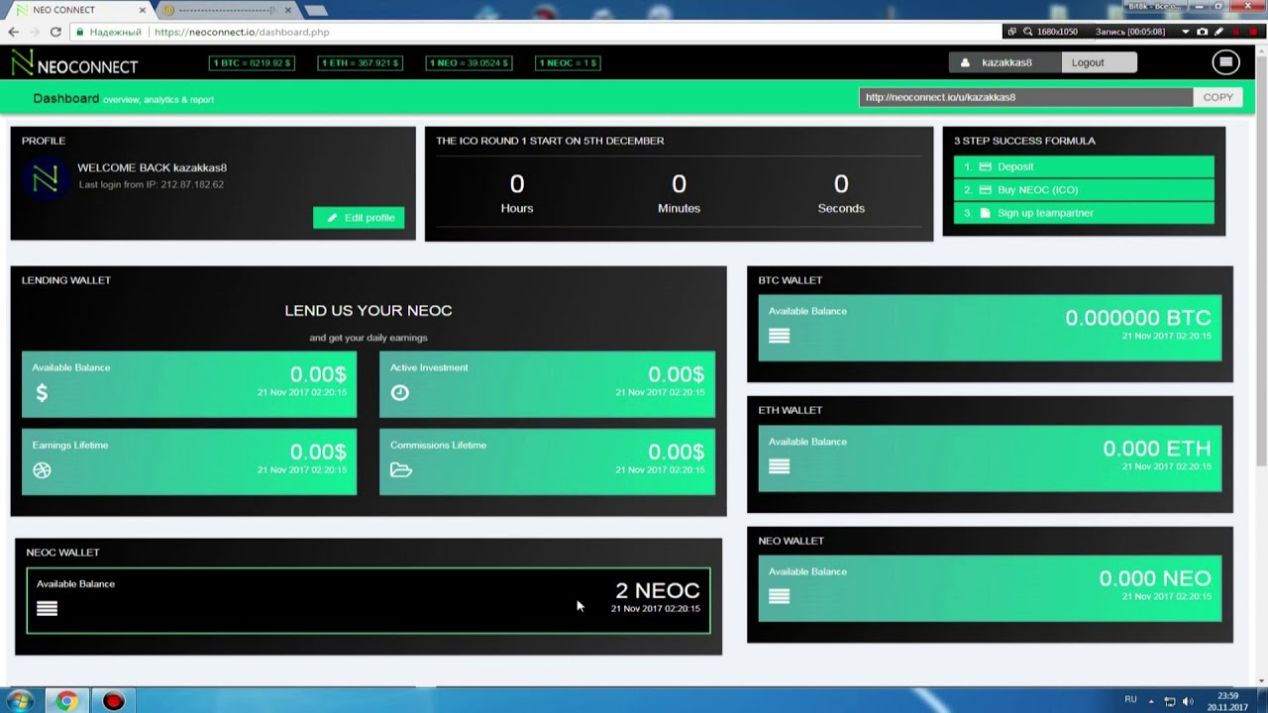Viewport: 1268px width, 713px height.
Task: Open the recorder dropdown arrow
Action: click(1186, 32)
